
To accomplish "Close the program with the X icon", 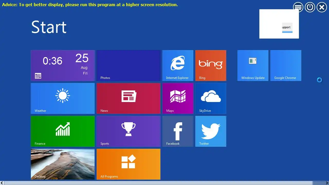I will (322, 7).
